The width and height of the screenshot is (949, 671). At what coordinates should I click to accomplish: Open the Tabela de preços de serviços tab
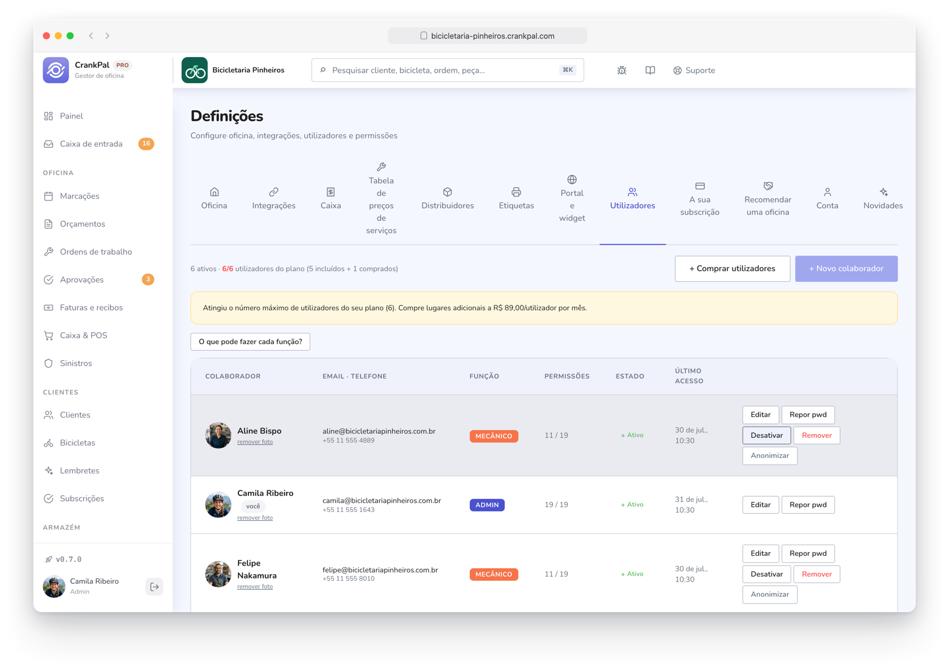tap(381, 199)
